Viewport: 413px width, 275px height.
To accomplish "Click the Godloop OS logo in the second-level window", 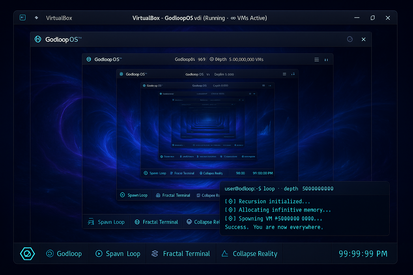I will click(x=89, y=59).
